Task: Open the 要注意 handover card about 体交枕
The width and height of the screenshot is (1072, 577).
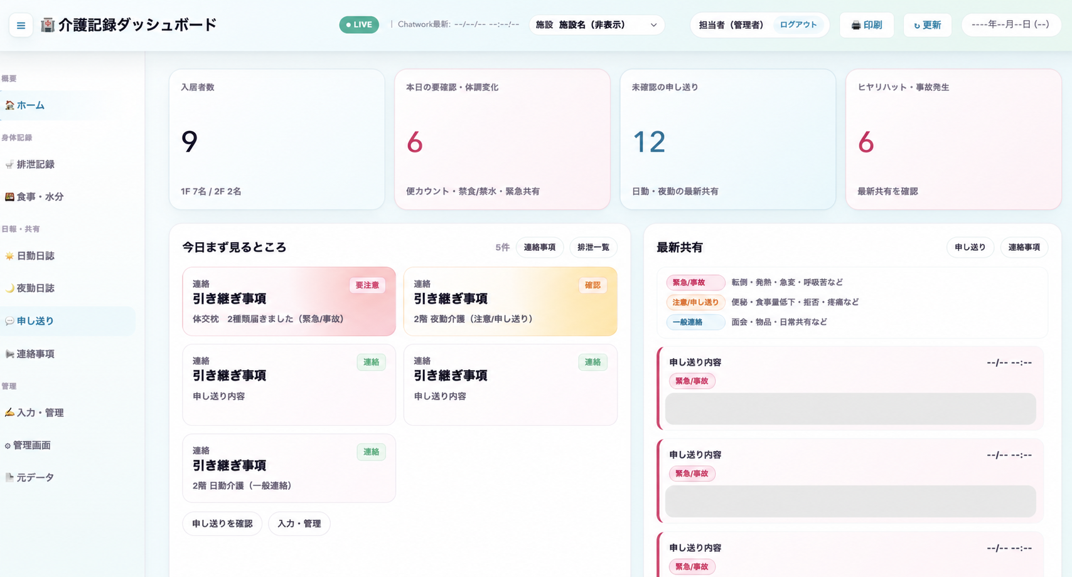Action: (289, 302)
